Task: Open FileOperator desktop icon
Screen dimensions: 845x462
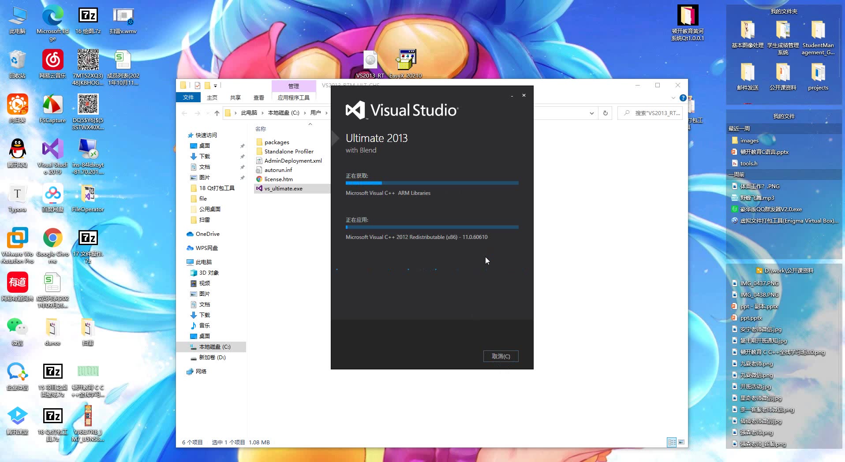Action: 88,197
